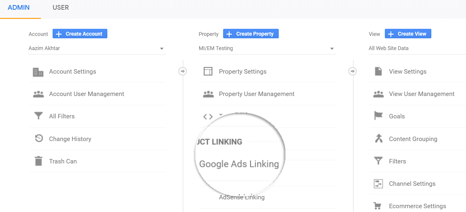Open Content Grouping link

coord(413,139)
